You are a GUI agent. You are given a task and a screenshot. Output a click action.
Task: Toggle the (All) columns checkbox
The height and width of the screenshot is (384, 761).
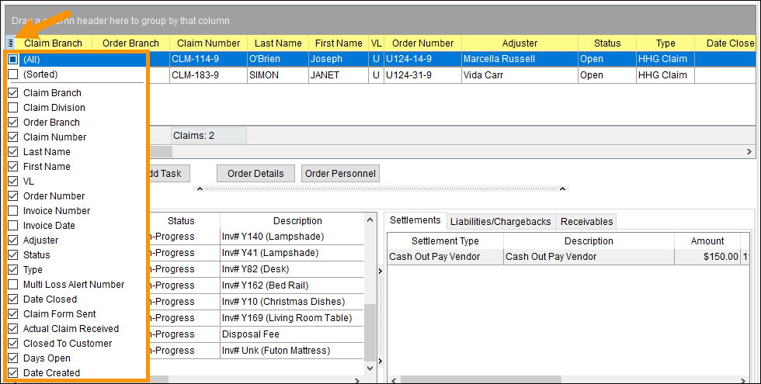click(x=13, y=60)
